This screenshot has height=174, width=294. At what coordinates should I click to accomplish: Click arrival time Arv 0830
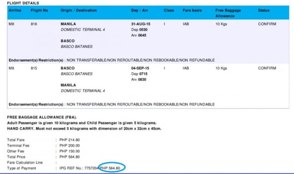coord(139,79)
